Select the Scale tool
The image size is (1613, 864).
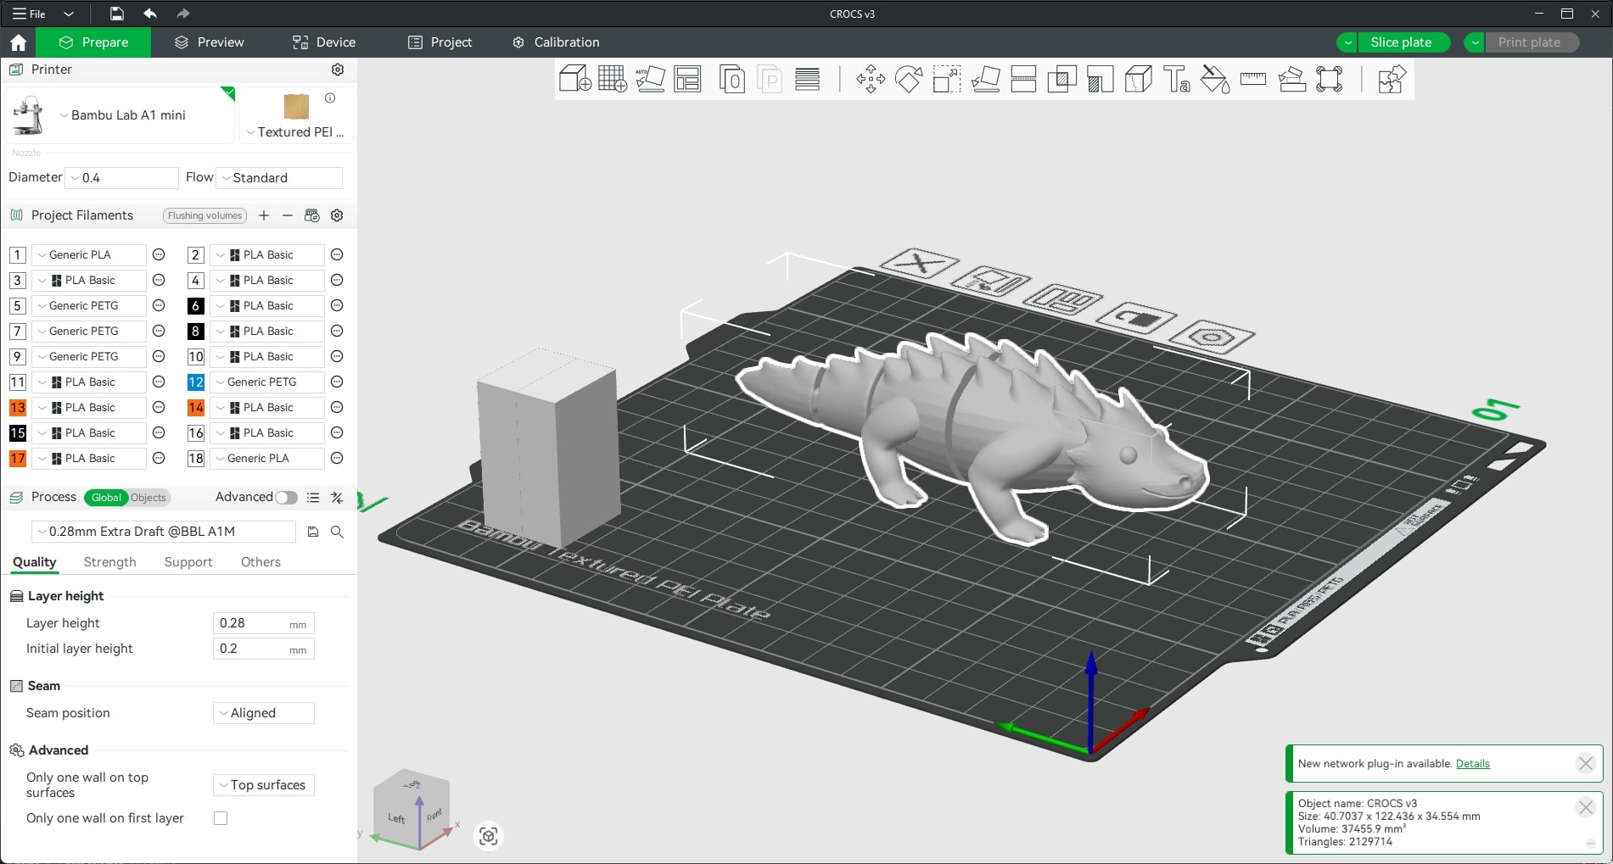(947, 79)
